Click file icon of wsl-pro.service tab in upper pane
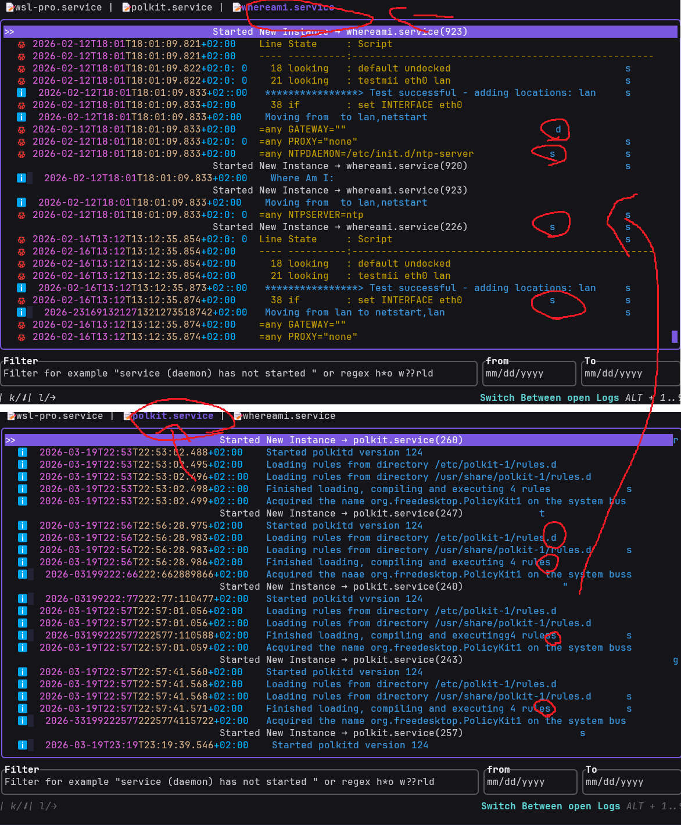 [10, 8]
